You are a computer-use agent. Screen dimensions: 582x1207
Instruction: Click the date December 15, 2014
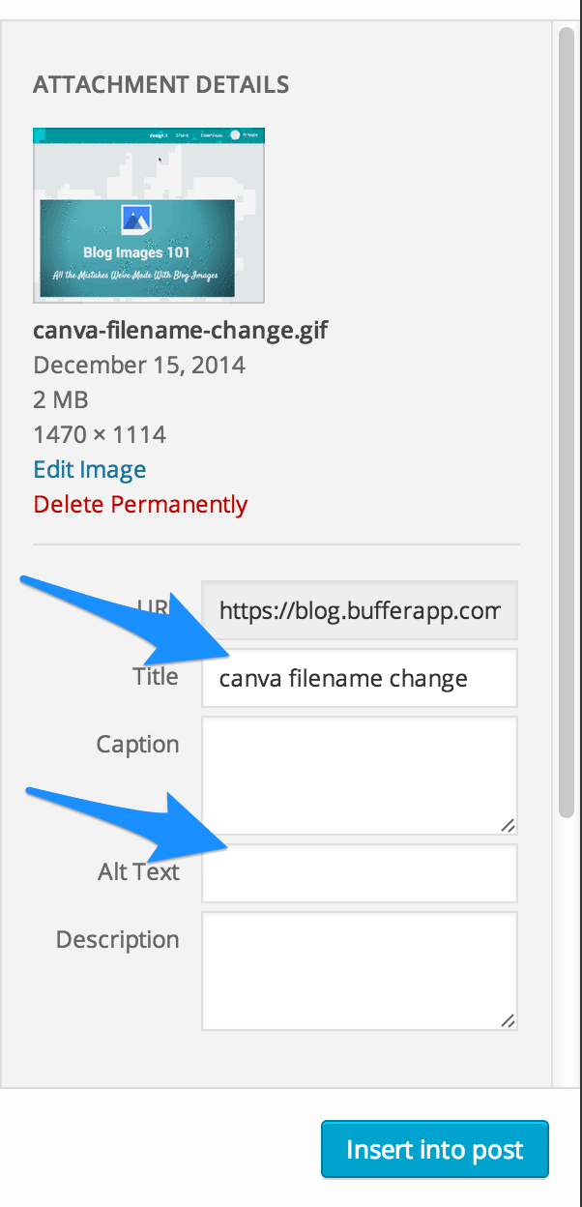click(138, 365)
